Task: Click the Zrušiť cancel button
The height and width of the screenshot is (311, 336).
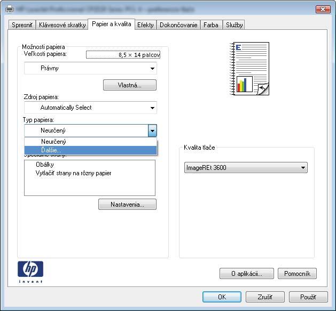Action: coord(265,297)
